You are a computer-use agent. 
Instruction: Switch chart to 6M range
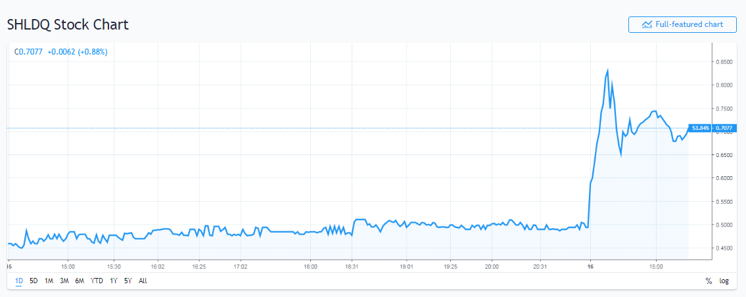(80, 281)
